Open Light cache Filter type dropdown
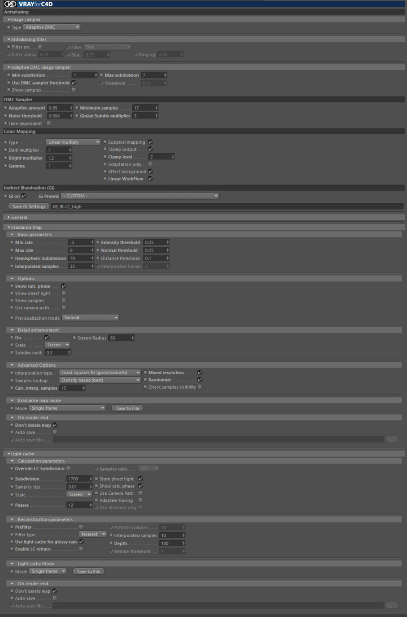 [x=93, y=535]
